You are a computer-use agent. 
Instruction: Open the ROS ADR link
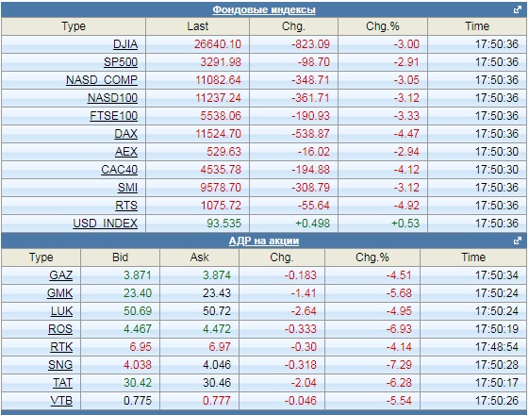(x=60, y=328)
